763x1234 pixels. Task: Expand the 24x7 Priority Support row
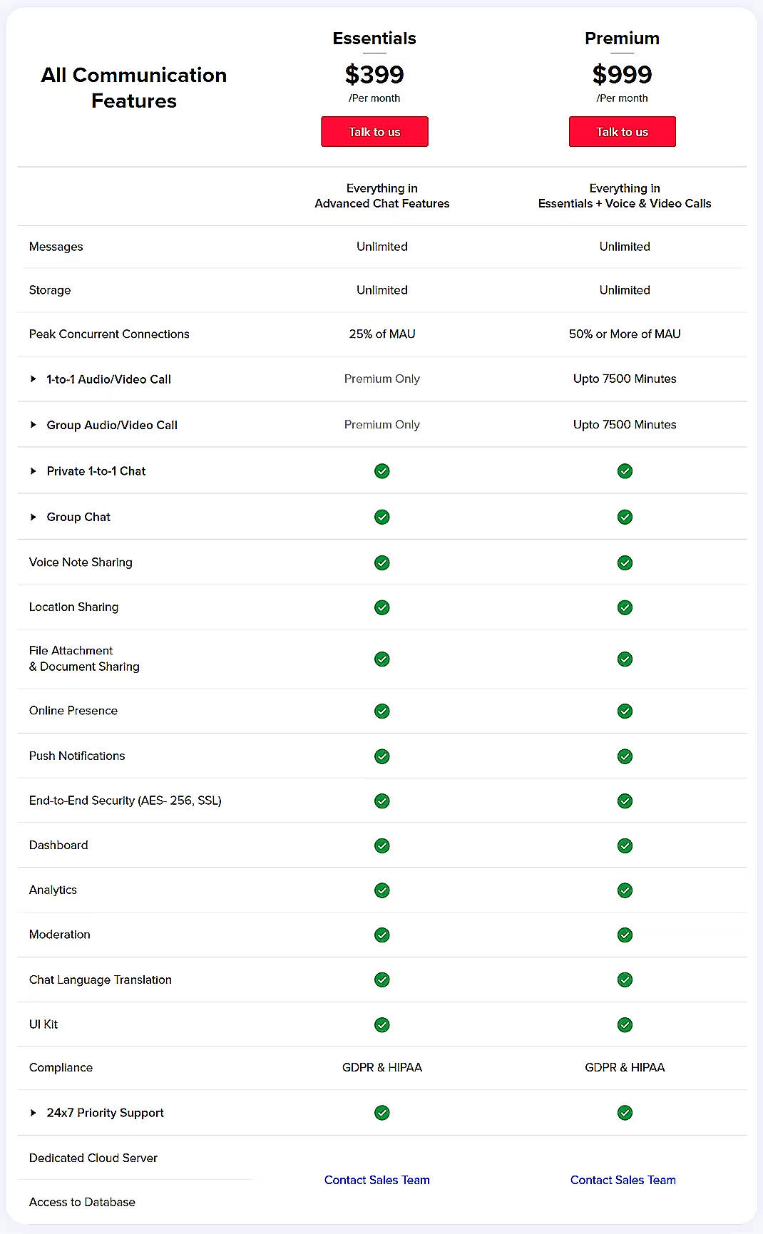click(x=33, y=1113)
